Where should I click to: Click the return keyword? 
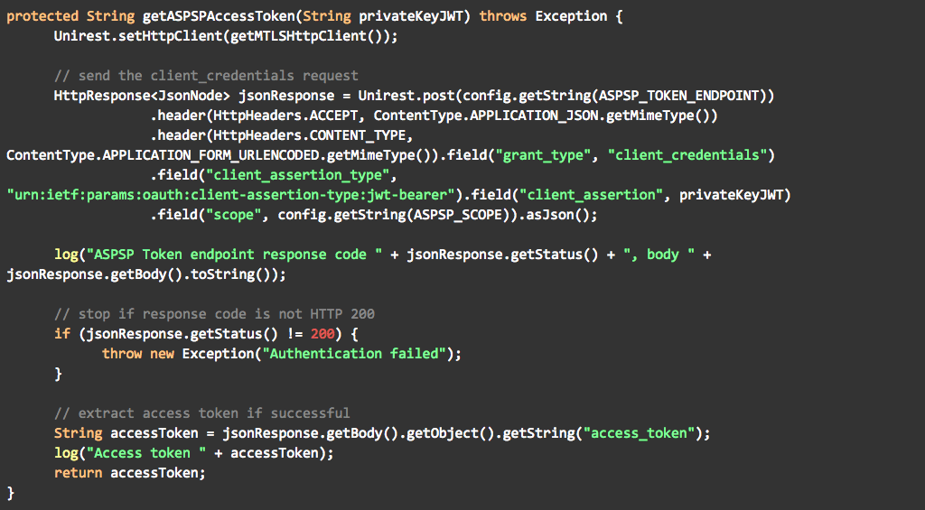pyautogui.click(x=78, y=473)
